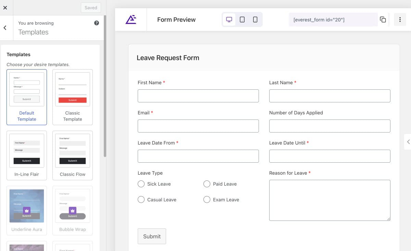Click the Leave Date Until field

(x=330, y=156)
